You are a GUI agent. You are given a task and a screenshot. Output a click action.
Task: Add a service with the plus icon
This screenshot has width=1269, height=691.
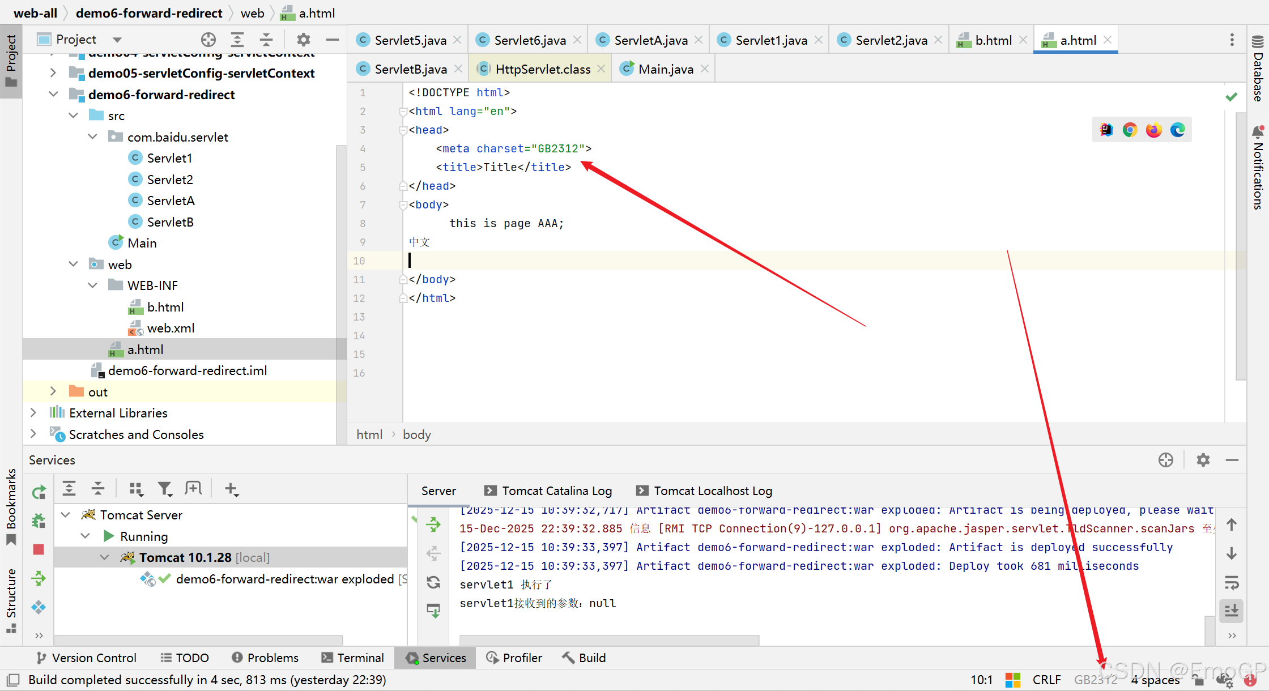pos(231,489)
